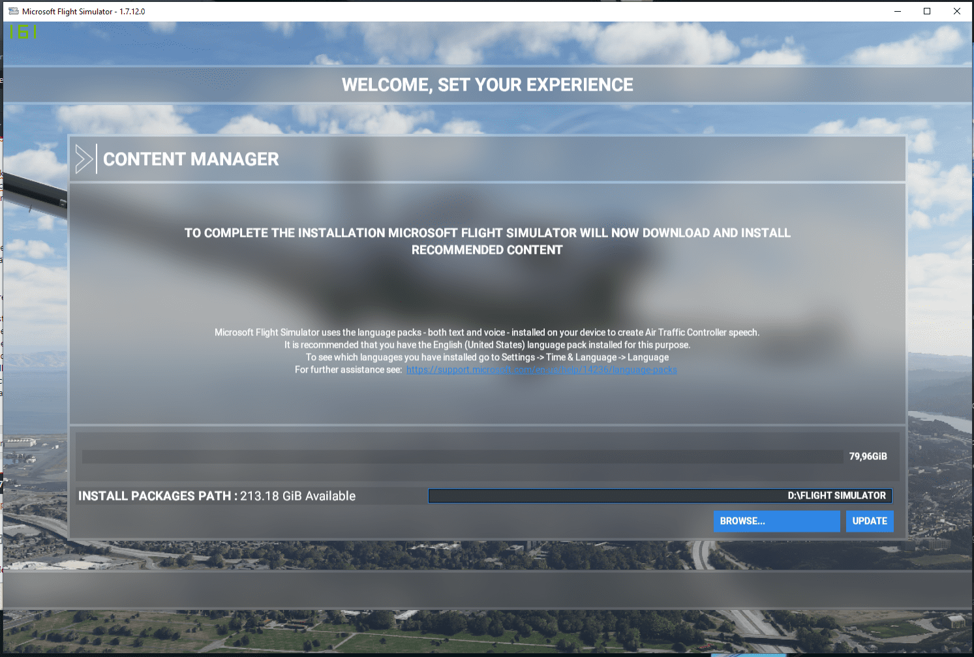Maximize the Flight Simulator window
Screen dimensions: 974x657
pyautogui.click(x=927, y=11)
